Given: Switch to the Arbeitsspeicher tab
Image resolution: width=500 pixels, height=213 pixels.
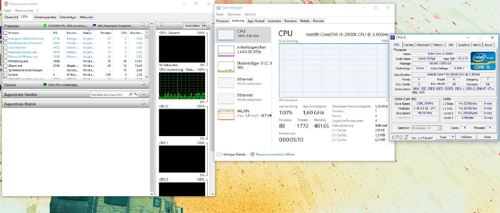Looking at the screenshot, I should click(x=45, y=17).
